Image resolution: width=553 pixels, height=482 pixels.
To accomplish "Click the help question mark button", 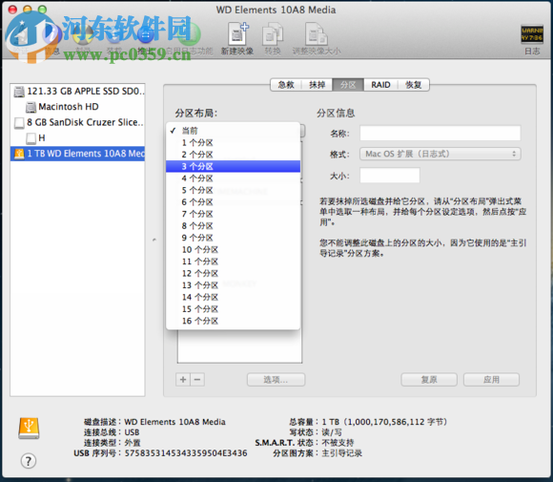I will tap(29, 461).
